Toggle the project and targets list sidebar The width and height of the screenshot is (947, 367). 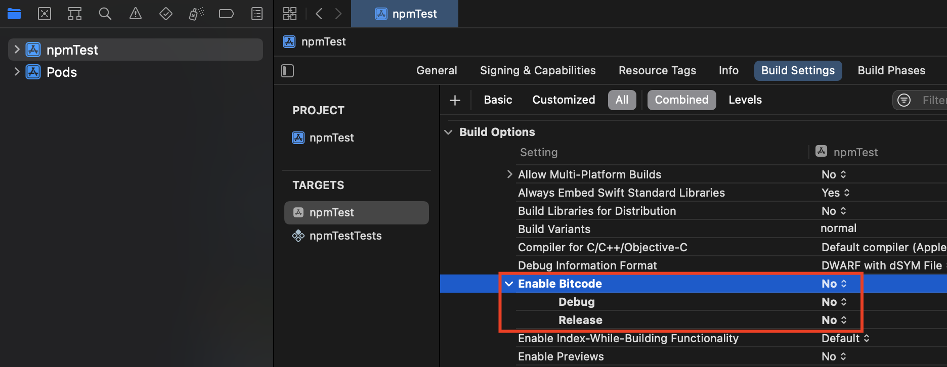point(287,71)
